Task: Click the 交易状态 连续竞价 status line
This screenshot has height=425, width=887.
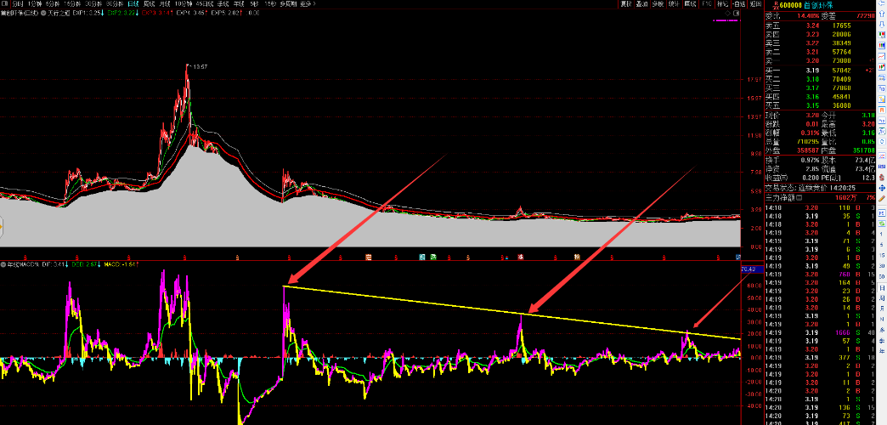Action: (x=809, y=187)
